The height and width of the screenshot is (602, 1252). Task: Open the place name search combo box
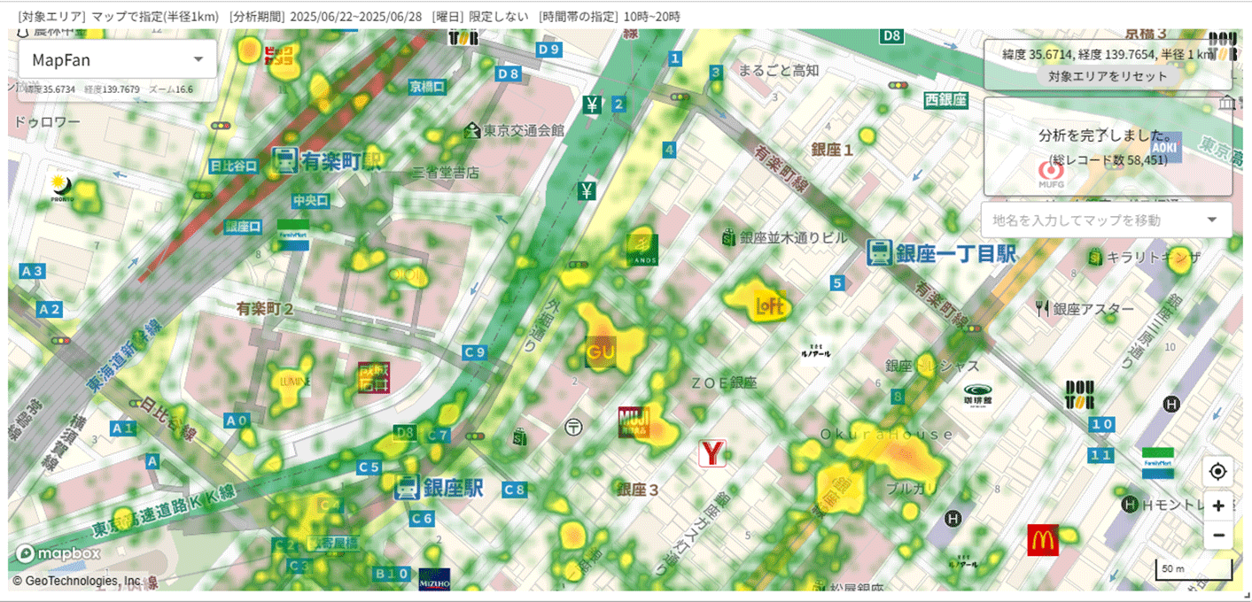click(1107, 220)
